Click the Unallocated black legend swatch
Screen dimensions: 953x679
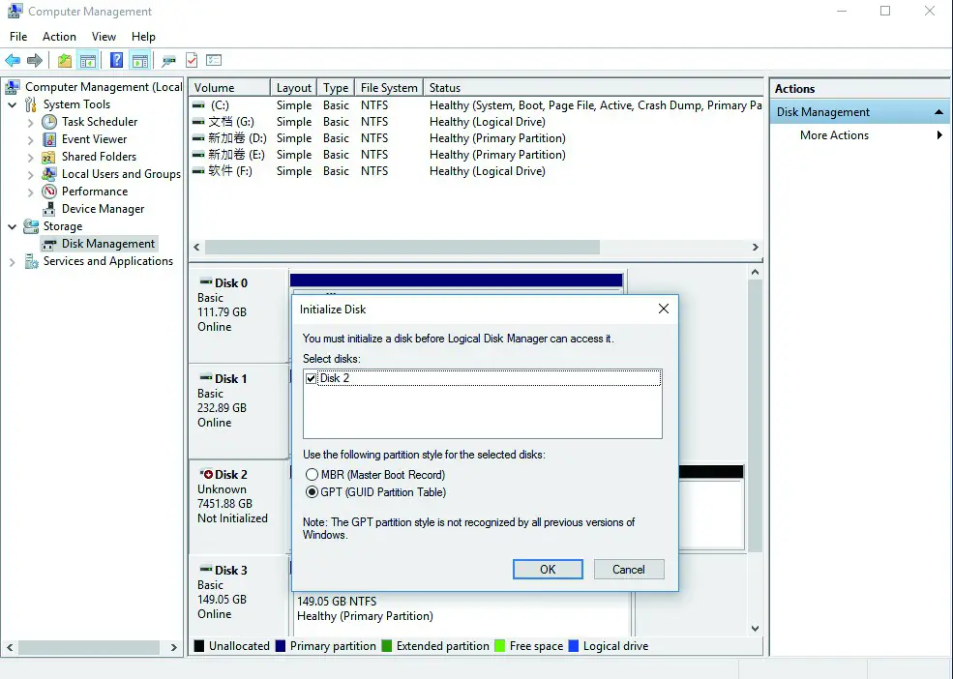click(x=198, y=645)
